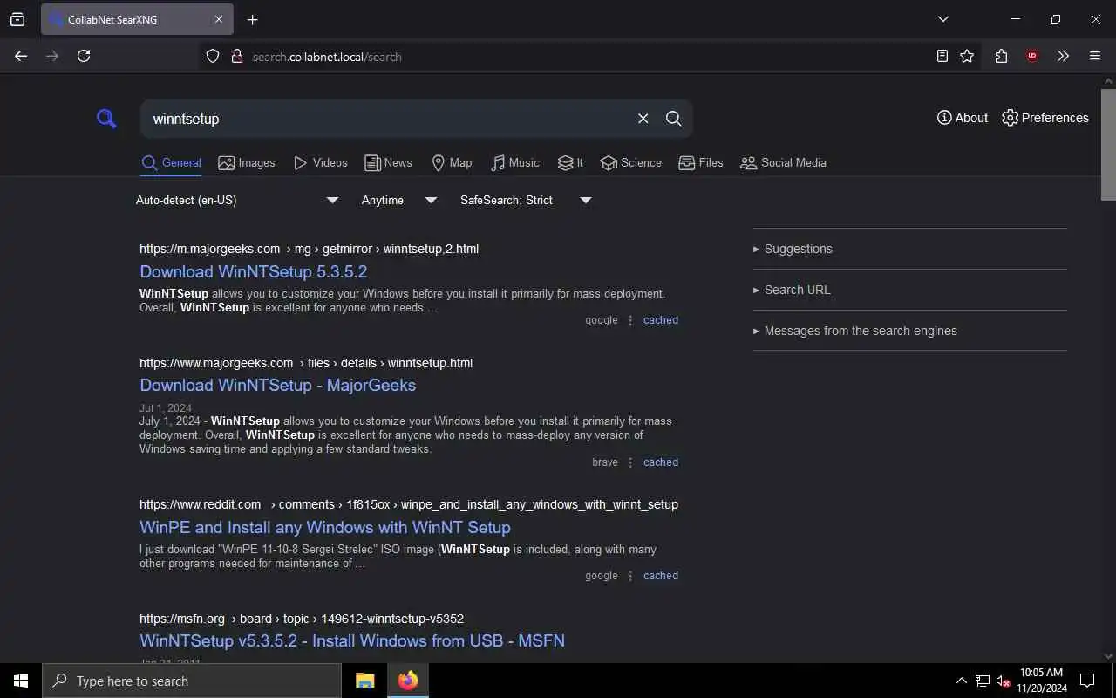Submit search with magnifier button
The image size is (1116, 698).
coord(673,119)
